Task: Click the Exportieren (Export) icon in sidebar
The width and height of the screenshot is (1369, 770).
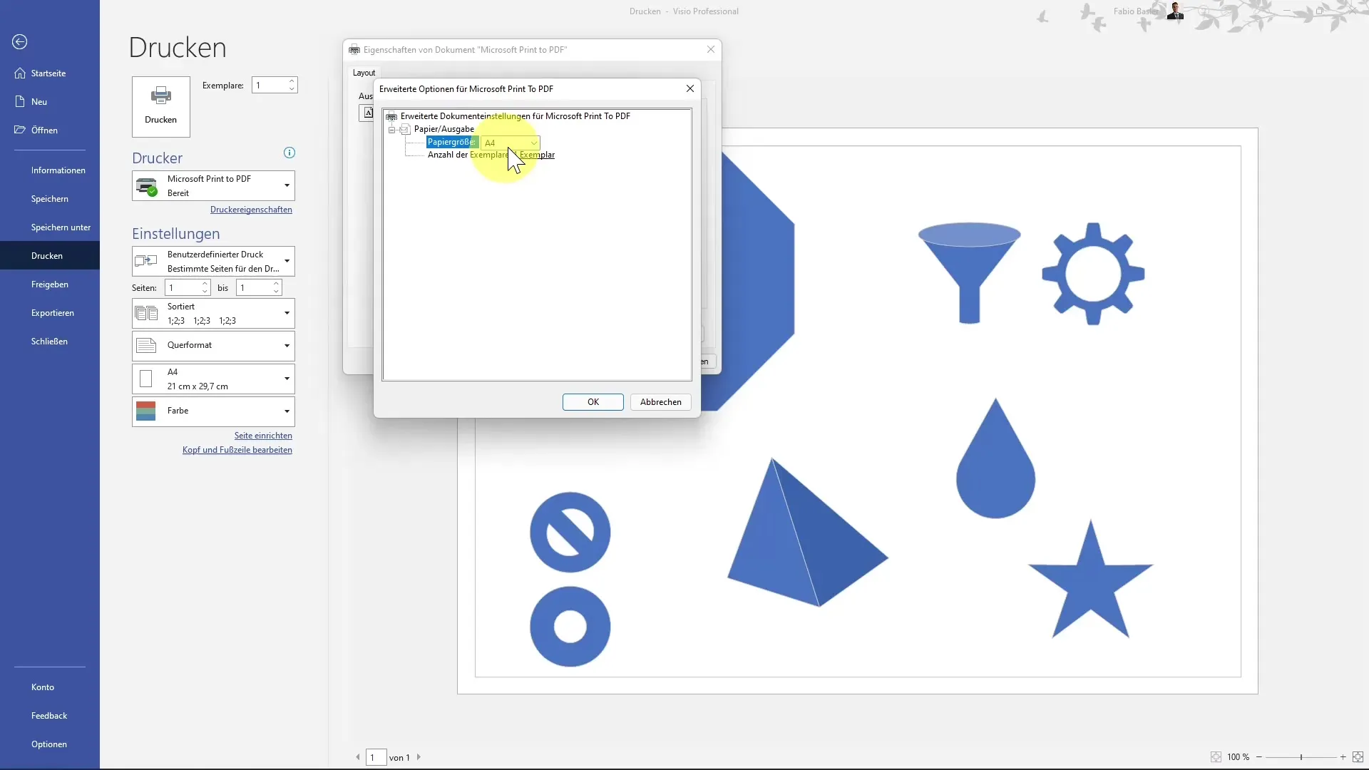Action: [x=52, y=312]
